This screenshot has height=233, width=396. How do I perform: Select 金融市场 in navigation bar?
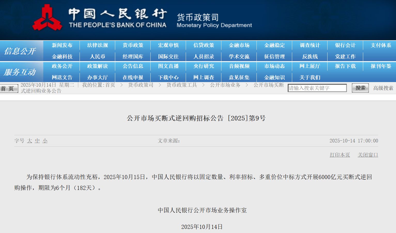[239, 45]
